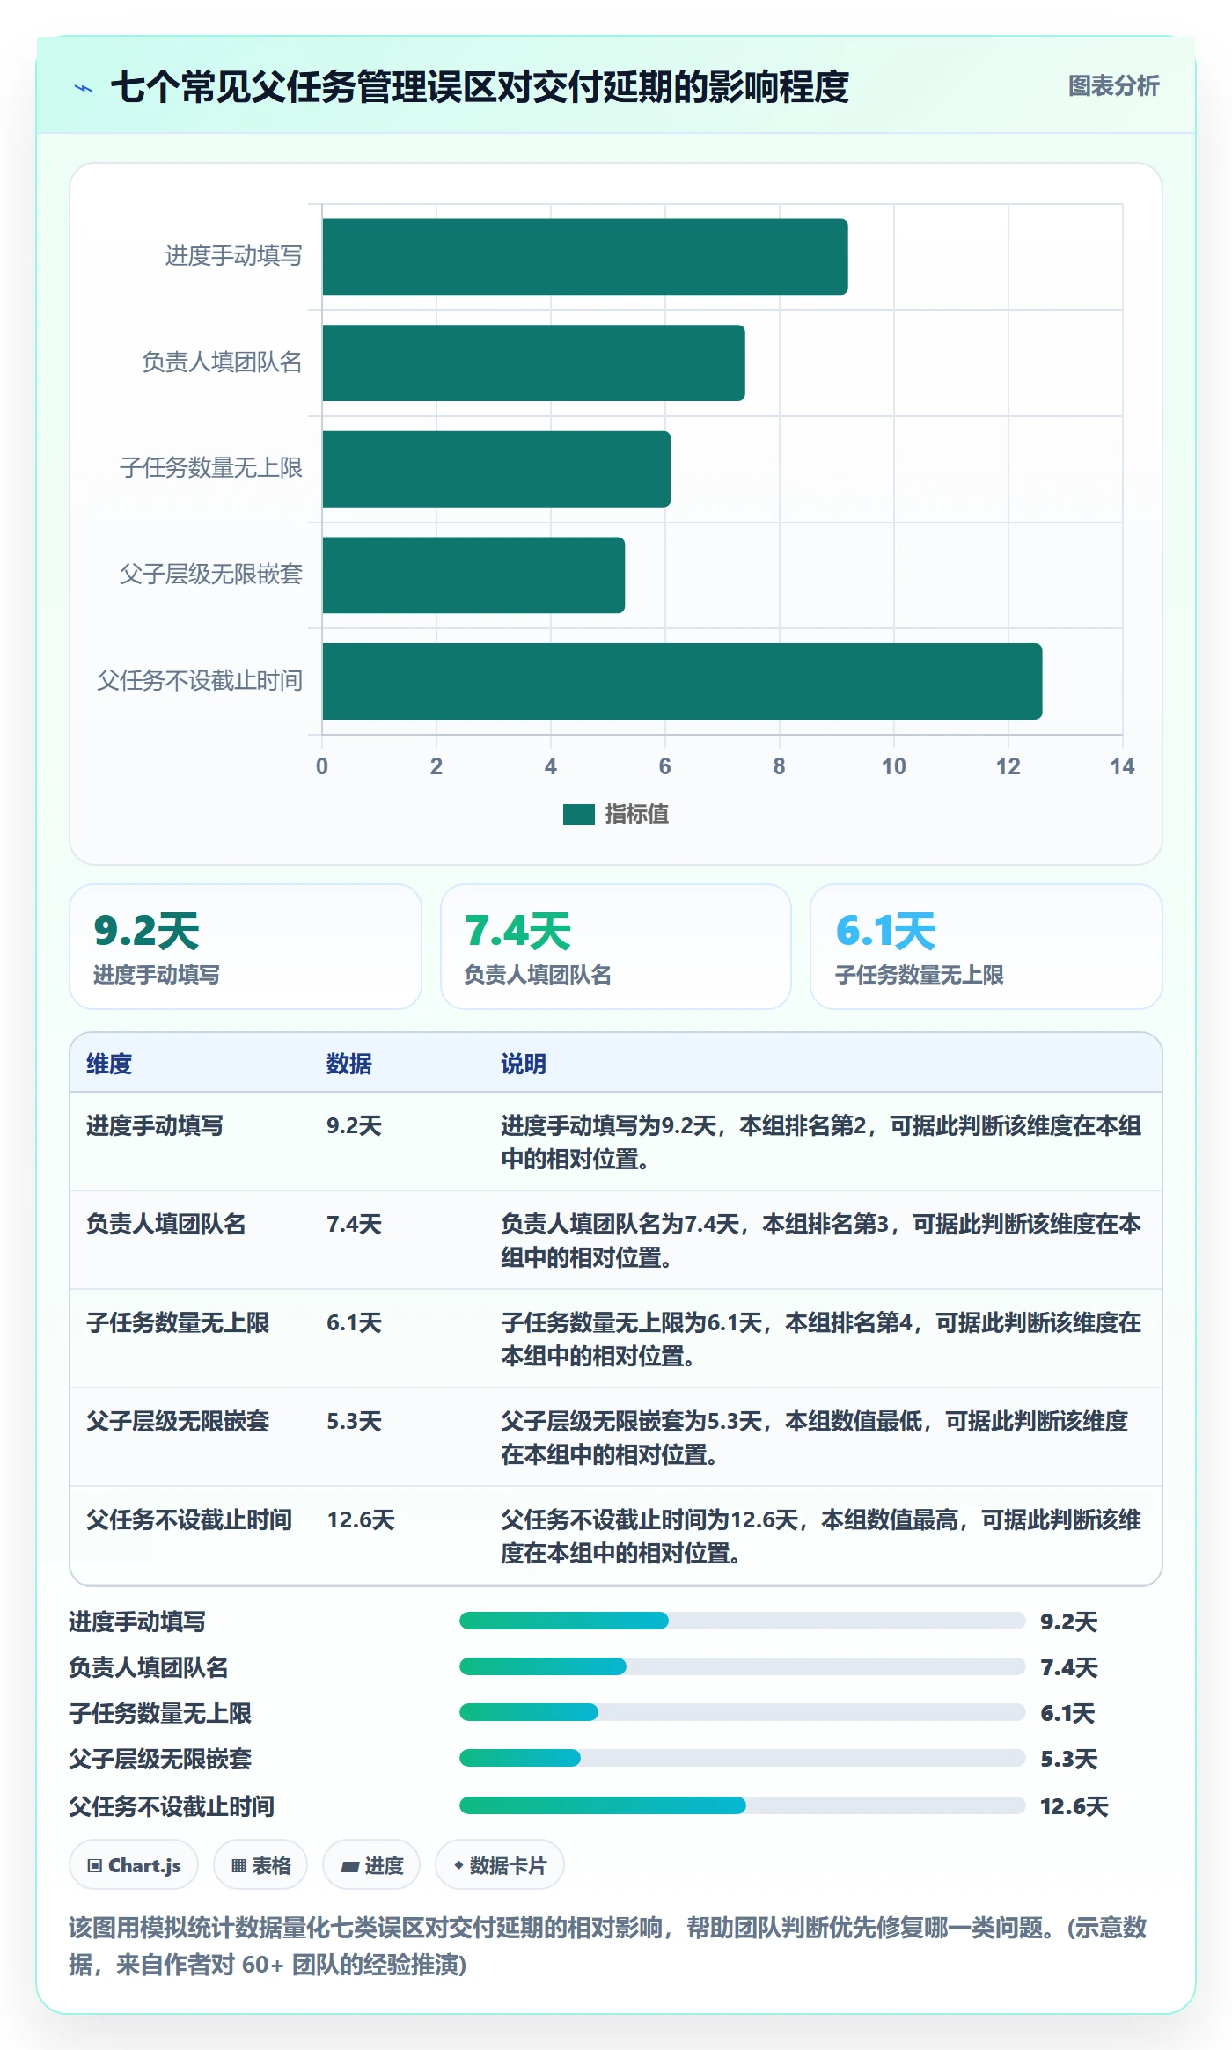Click the 指标值 legend text
The height and width of the screenshot is (2050, 1232).
point(637,815)
